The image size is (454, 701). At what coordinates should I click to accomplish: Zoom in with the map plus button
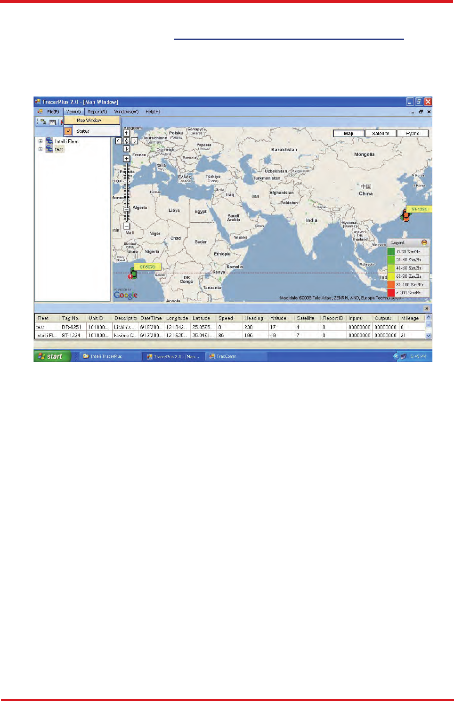tap(126, 159)
